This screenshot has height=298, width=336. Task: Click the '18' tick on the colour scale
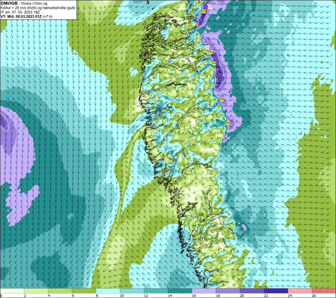tap(218, 296)
